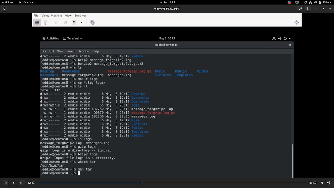Click the volume icon in playback bar
The height and width of the screenshot is (188, 334).
click(x=329, y=183)
